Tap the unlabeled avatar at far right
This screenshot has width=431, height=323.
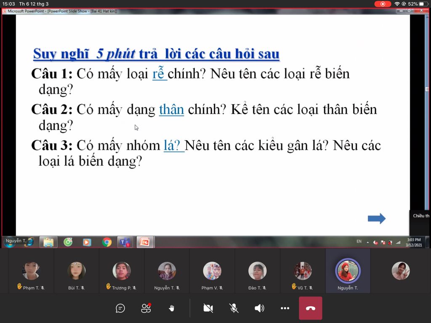point(401,271)
